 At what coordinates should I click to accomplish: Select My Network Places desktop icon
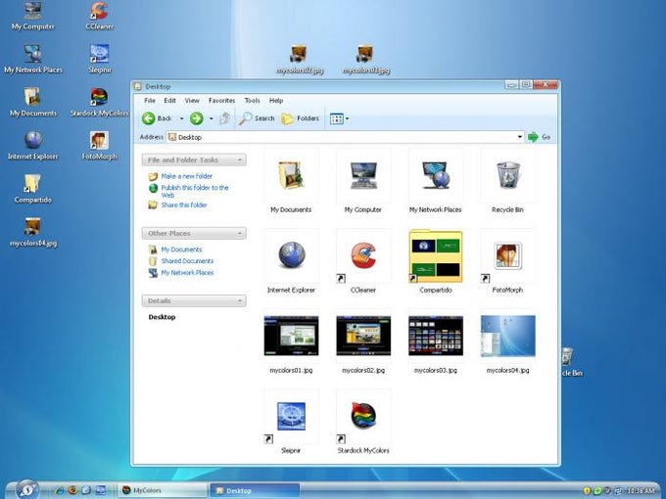[33, 59]
